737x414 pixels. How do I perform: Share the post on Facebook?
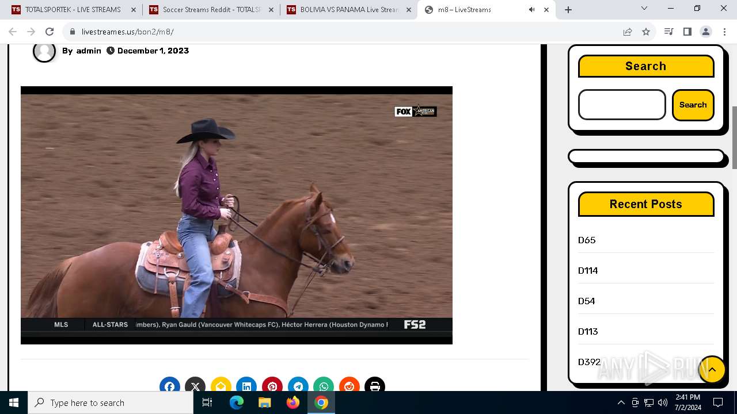pos(169,384)
